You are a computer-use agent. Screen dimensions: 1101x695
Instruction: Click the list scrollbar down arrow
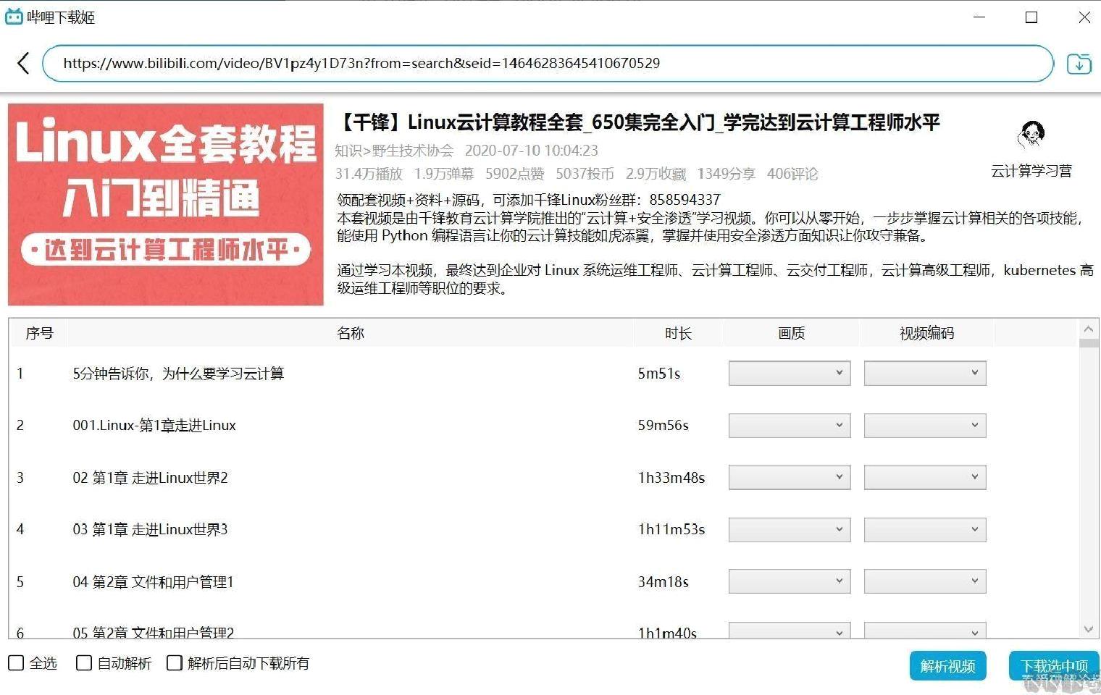click(x=1088, y=629)
